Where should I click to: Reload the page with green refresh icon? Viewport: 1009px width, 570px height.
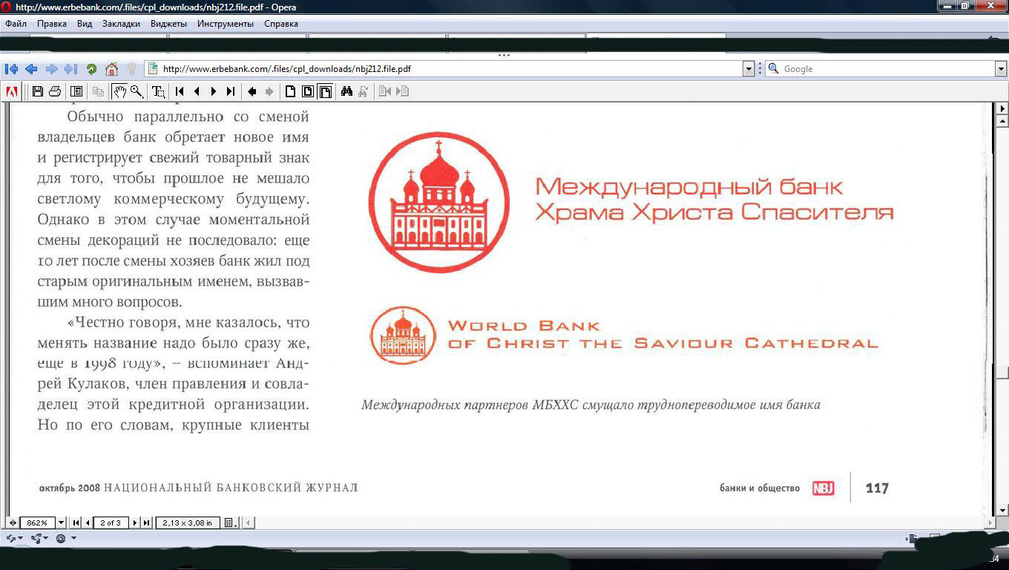[91, 69]
